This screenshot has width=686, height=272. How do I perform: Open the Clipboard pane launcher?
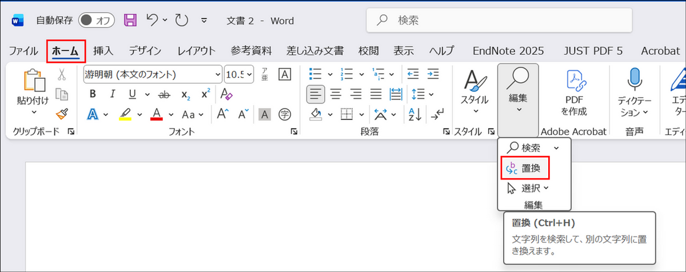[71, 131]
